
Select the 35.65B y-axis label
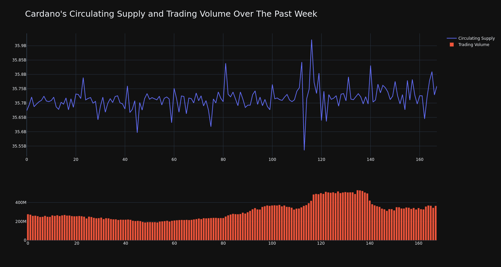(19, 117)
